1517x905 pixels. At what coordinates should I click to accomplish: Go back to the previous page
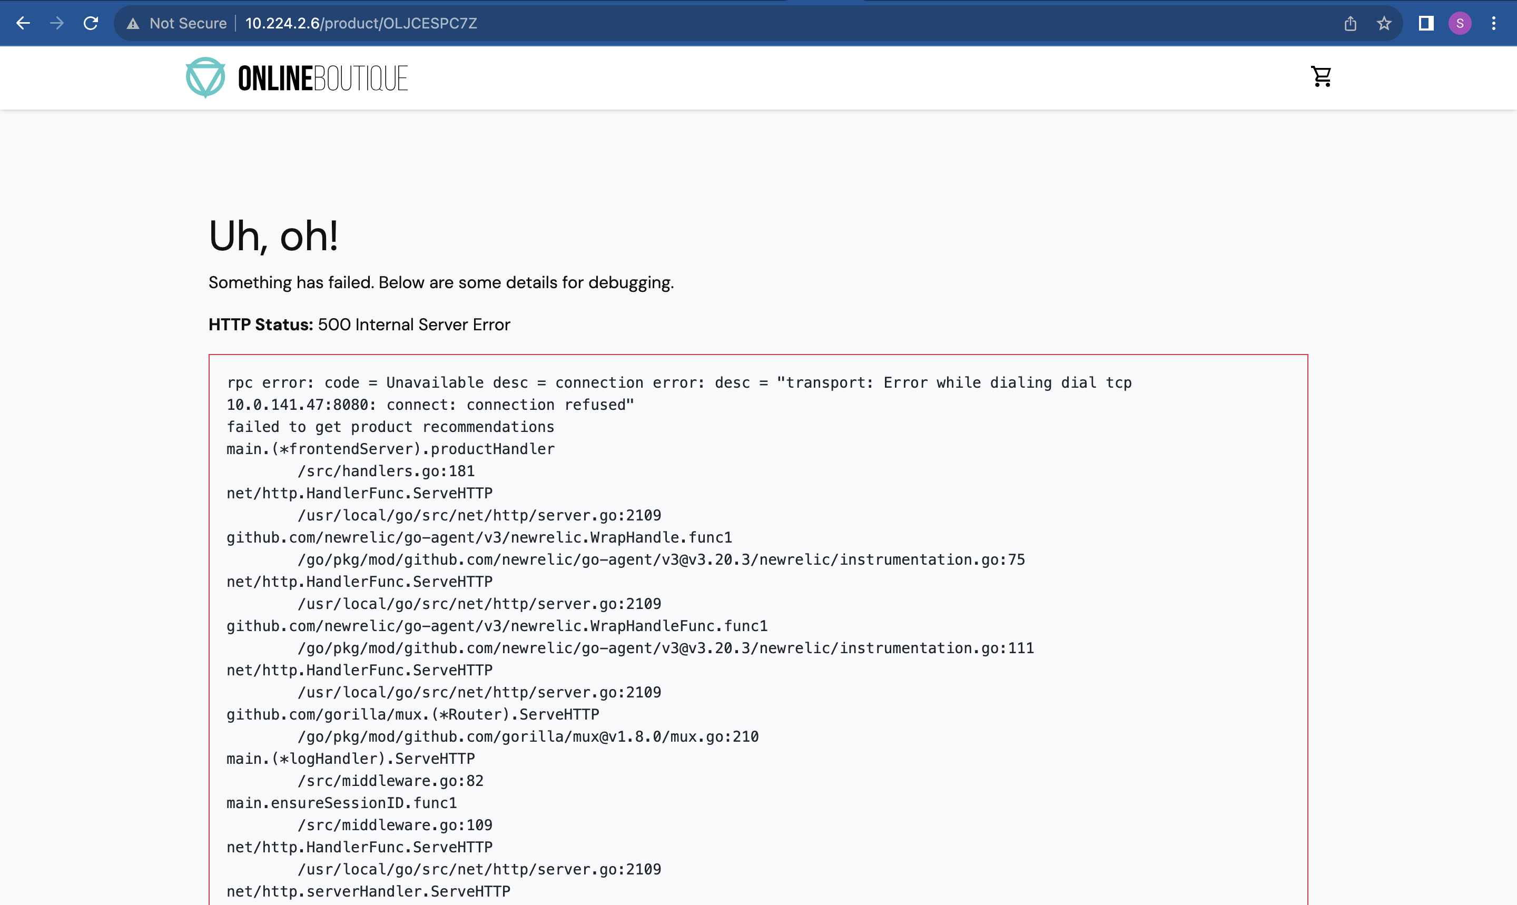point(23,23)
